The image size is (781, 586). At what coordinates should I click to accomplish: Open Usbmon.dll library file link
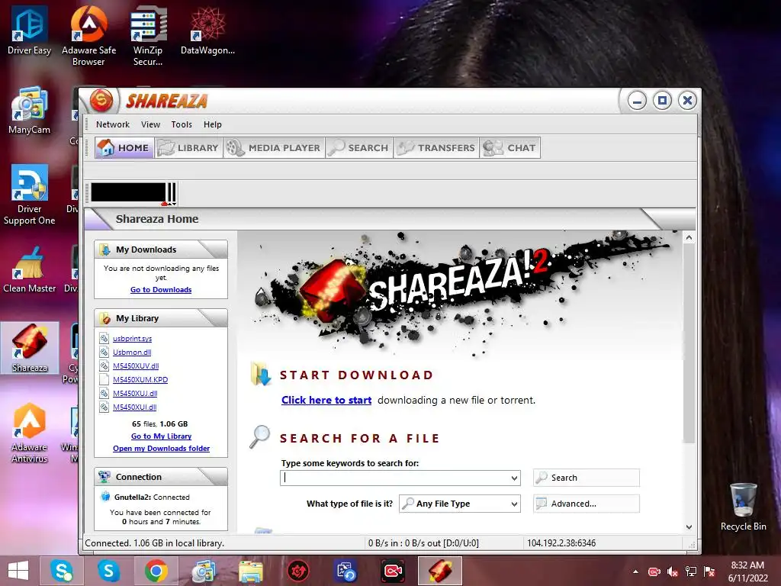tap(132, 353)
